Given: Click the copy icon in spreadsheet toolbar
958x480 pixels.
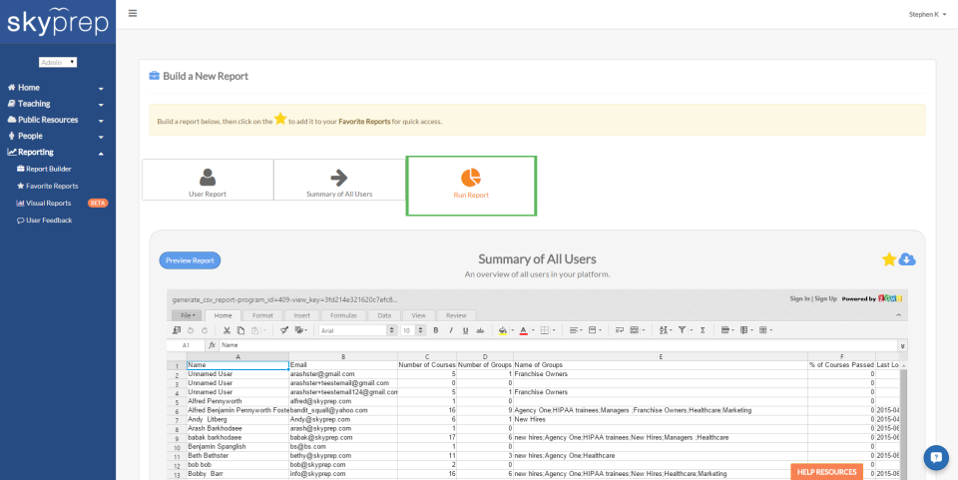Looking at the screenshot, I should 240,330.
